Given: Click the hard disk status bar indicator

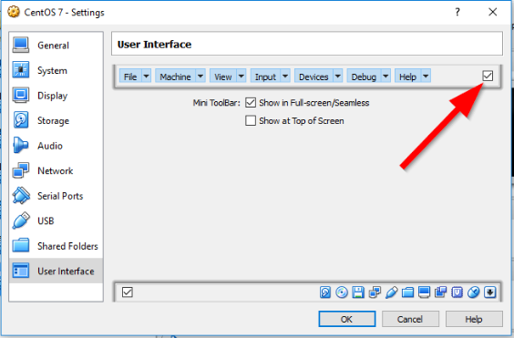Looking at the screenshot, I should [325, 292].
